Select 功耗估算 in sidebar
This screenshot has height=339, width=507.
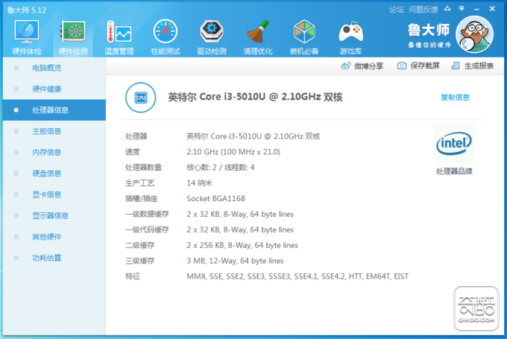click(54, 258)
